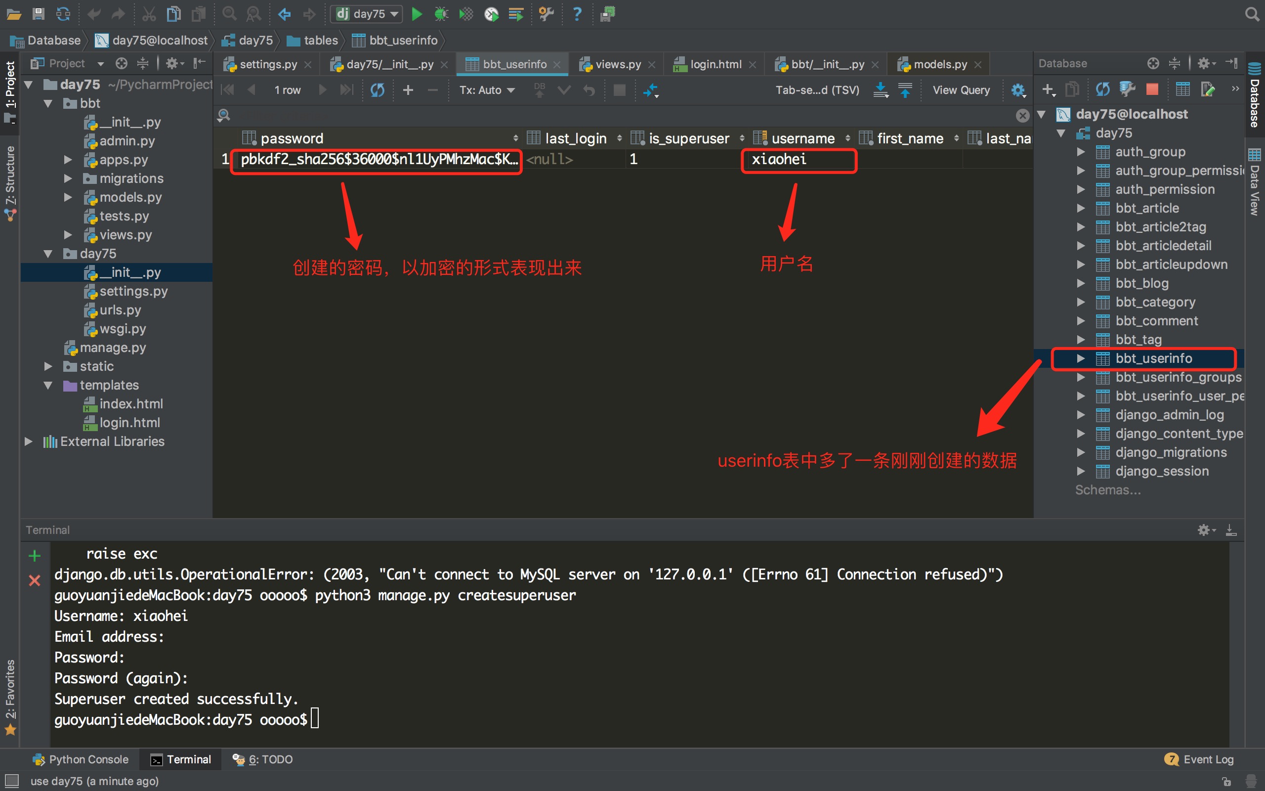
Task: Click the View Query button
Action: pos(961,90)
